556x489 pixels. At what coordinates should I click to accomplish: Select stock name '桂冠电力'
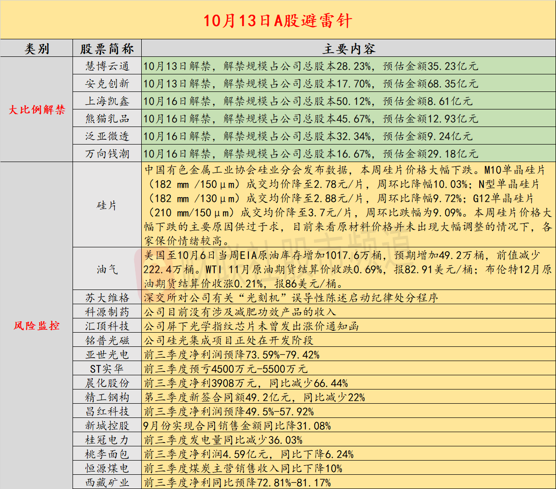click(x=107, y=440)
